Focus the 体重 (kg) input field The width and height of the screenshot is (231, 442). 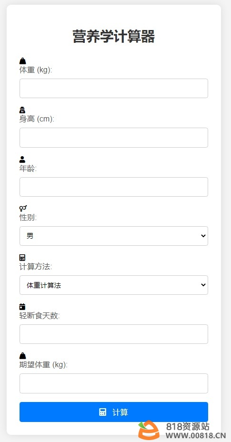point(114,88)
